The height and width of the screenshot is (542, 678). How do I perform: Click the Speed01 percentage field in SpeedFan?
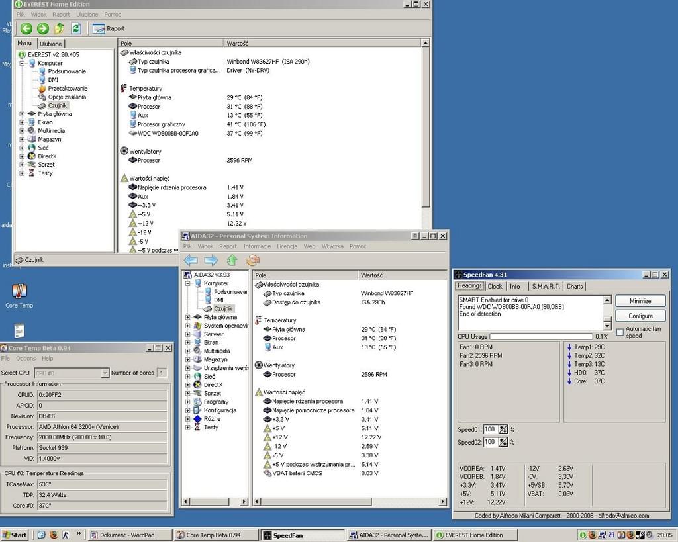coord(490,429)
